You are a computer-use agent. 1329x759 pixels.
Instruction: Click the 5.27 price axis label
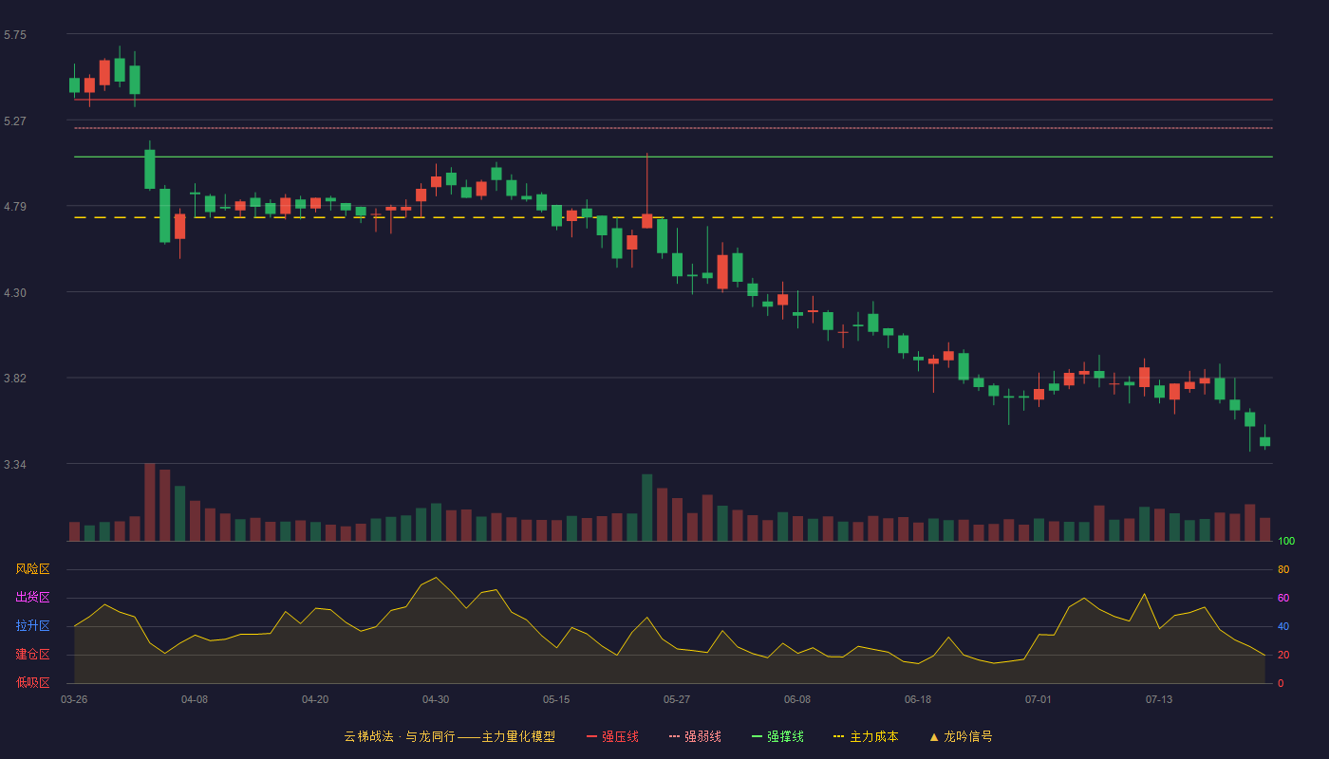pos(15,121)
